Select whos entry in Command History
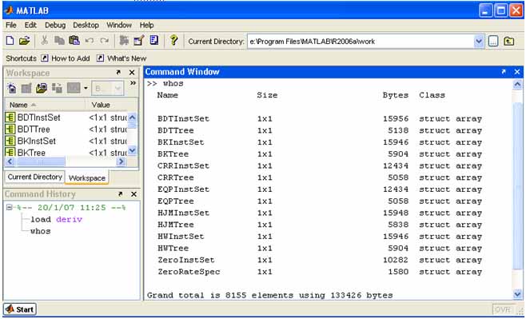The height and width of the screenshot is (319, 526). click(x=41, y=231)
